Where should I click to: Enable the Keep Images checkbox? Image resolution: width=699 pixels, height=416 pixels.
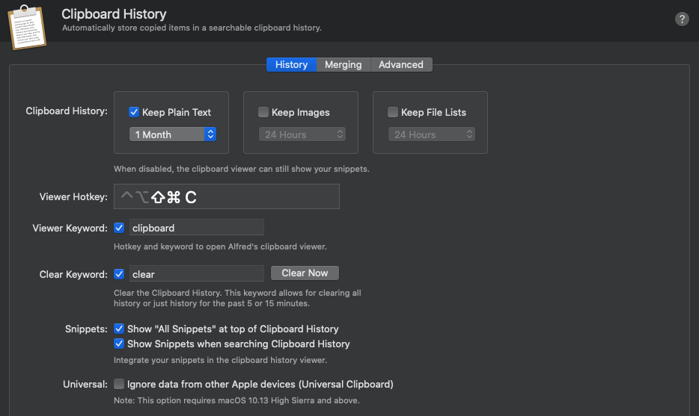click(263, 112)
